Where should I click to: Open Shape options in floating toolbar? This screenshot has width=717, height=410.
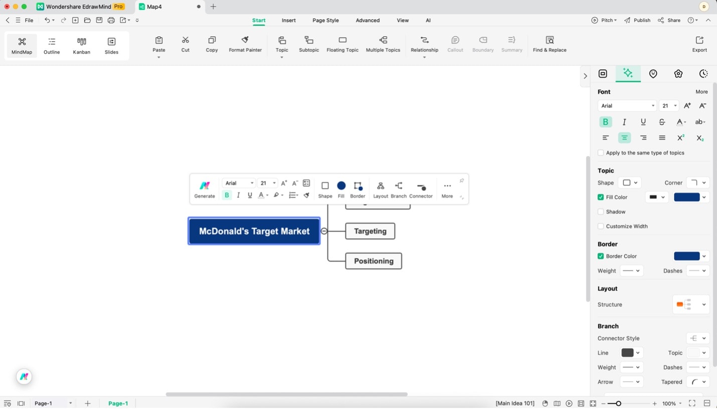(x=325, y=189)
